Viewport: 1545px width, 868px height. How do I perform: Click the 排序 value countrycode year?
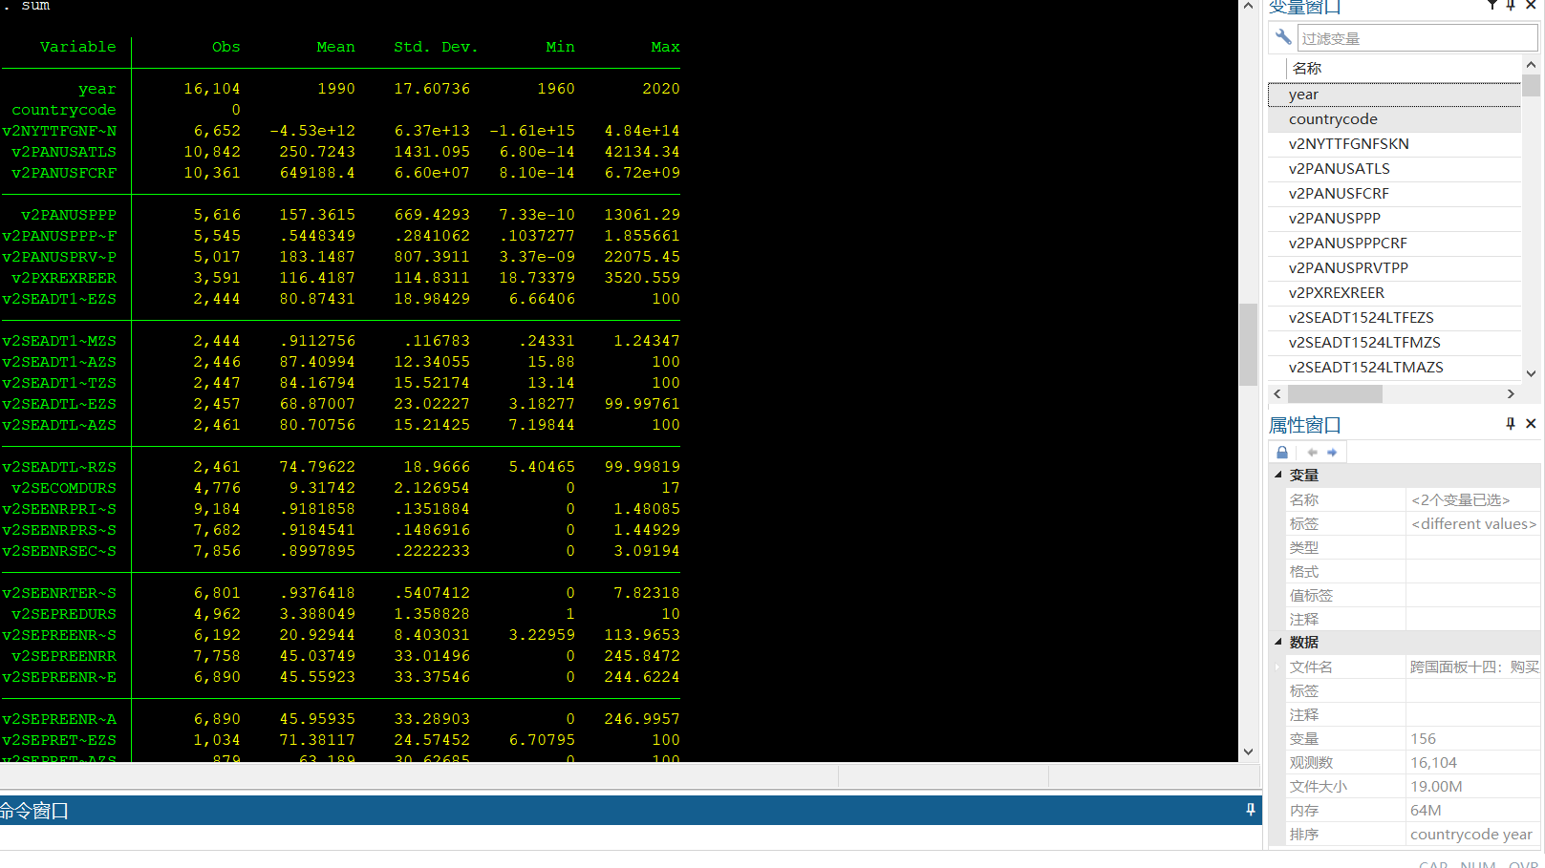tap(1472, 834)
